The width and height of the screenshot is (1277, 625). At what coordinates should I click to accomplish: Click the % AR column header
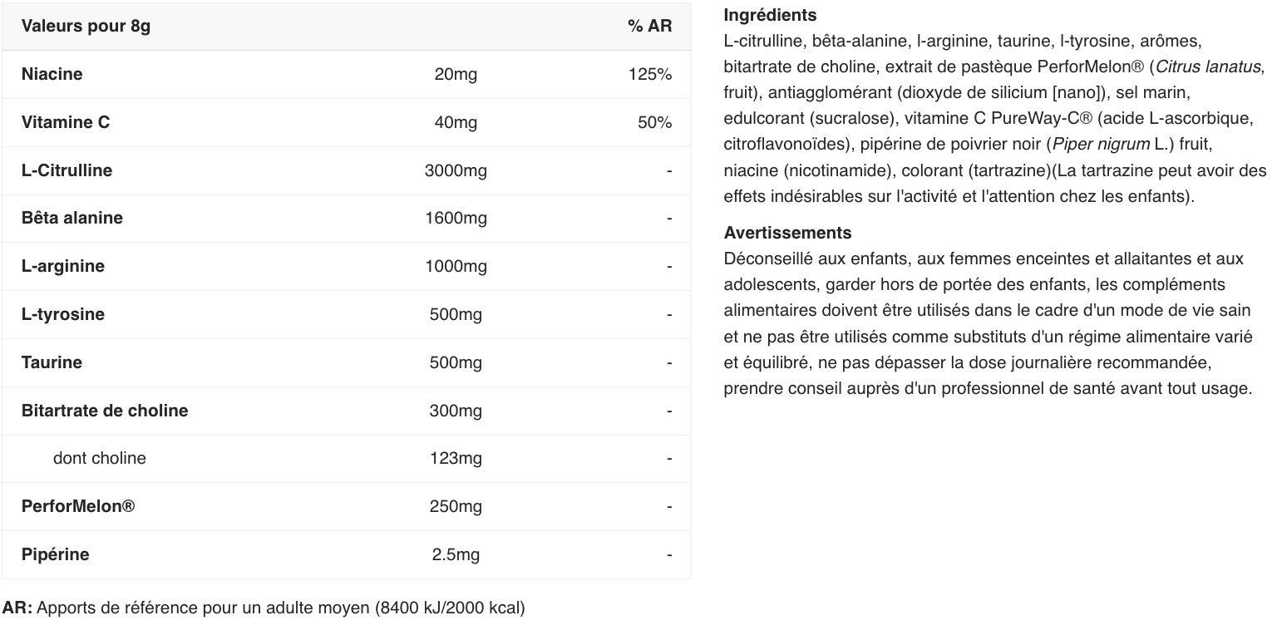click(x=649, y=26)
